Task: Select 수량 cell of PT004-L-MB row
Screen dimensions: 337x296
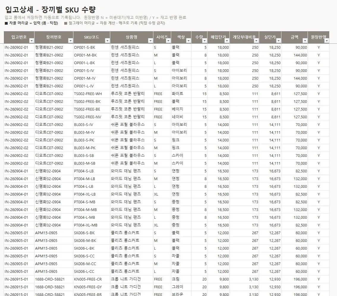Action: tap(199, 218)
